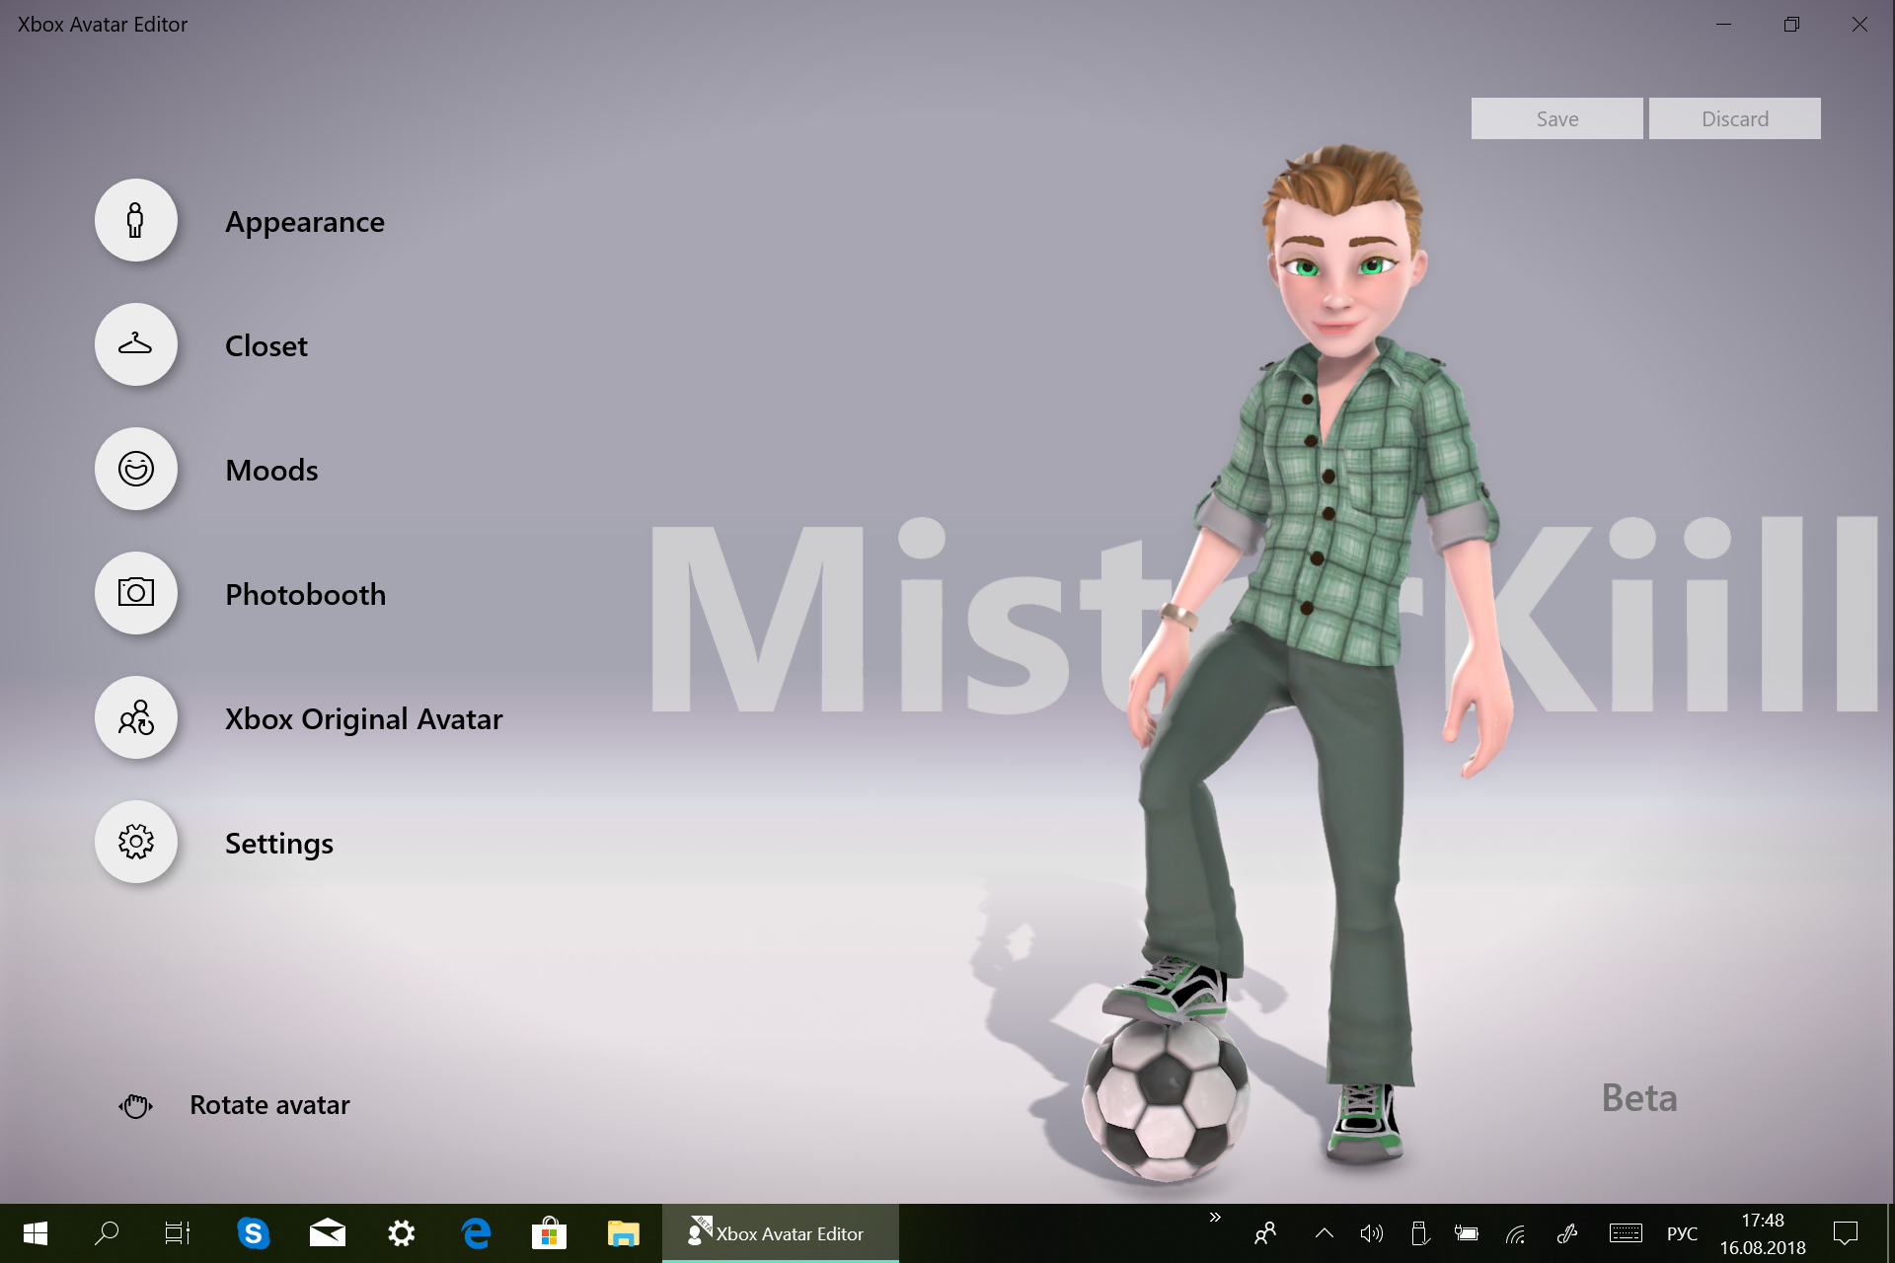Click the Rotate avatar hand icon

(136, 1106)
